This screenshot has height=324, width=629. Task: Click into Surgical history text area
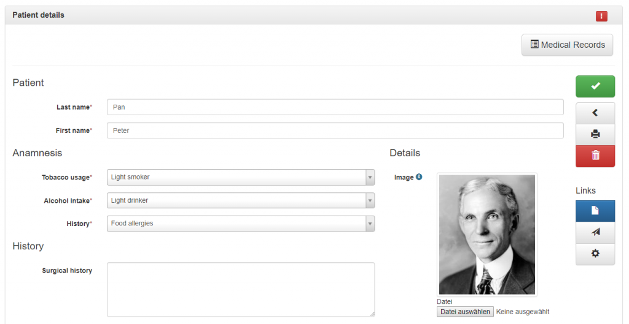coord(241,290)
